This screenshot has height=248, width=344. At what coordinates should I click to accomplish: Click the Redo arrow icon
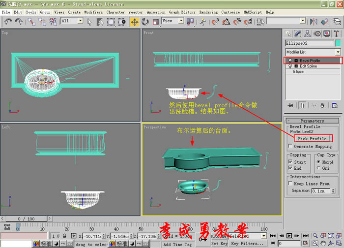coord(19,22)
